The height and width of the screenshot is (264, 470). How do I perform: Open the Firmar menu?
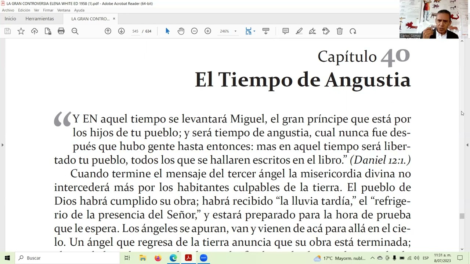pyautogui.click(x=48, y=10)
